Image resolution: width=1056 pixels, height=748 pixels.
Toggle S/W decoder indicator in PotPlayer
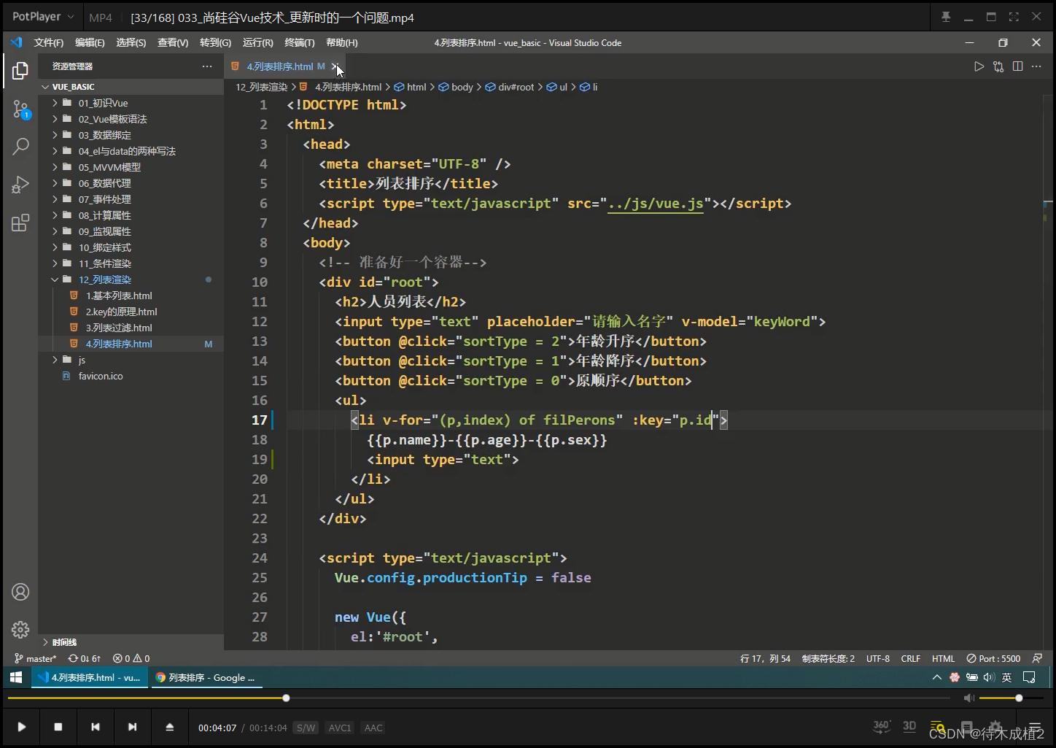point(306,728)
